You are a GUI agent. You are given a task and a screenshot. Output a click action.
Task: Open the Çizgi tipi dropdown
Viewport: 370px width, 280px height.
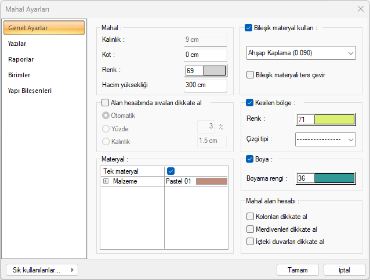[325, 139]
